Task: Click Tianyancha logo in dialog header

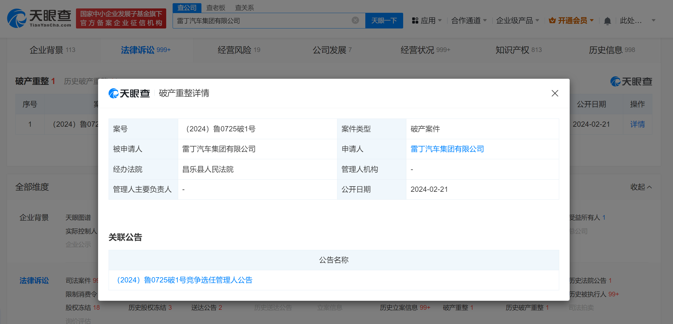Action: coord(129,93)
